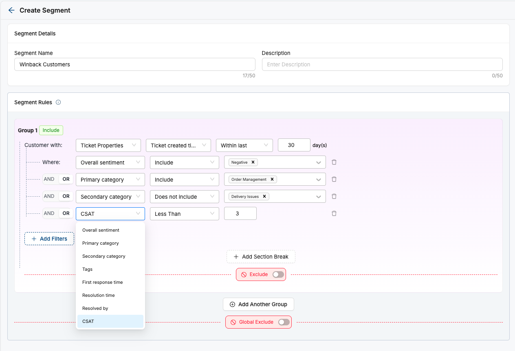Image resolution: width=515 pixels, height=351 pixels.
Task: Expand the Delivery Issues values multi-select
Action: 318,197
